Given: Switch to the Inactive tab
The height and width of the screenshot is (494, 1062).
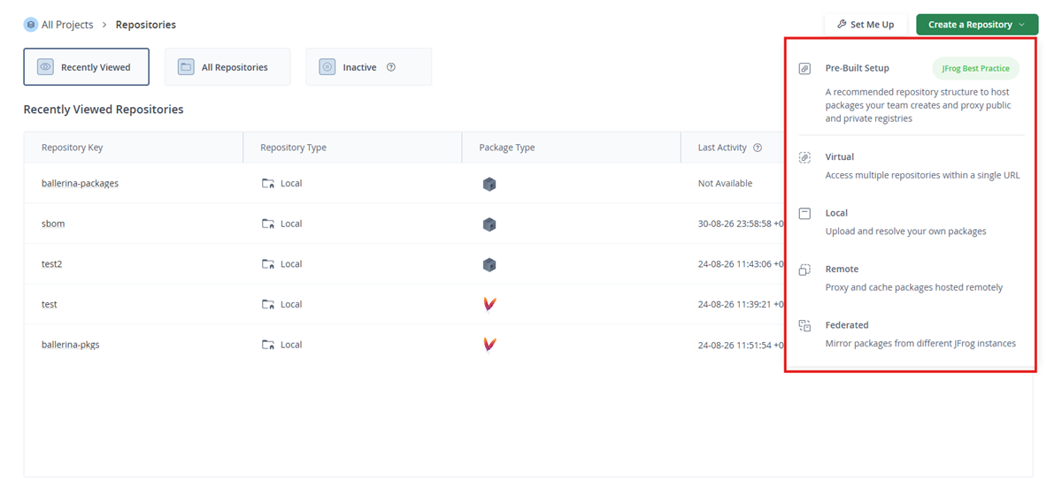Looking at the screenshot, I should pos(369,67).
